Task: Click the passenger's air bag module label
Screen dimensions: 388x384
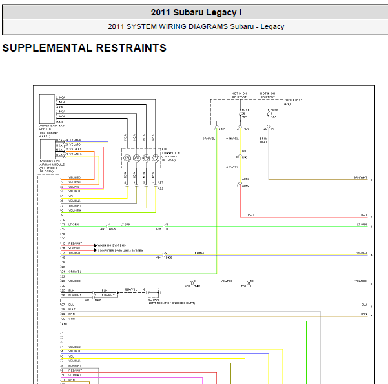Action: [x=52, y=166]
